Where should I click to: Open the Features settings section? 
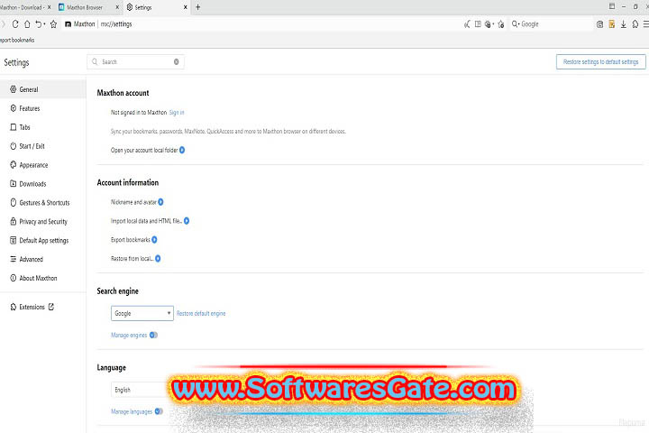coord(25,108)
